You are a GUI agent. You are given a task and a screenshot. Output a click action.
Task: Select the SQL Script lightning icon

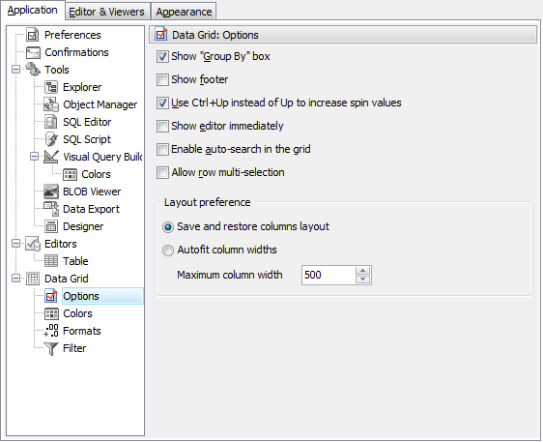coord(51,139)
